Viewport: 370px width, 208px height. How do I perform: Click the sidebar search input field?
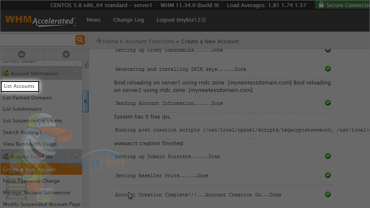click(x=38, y=40)
